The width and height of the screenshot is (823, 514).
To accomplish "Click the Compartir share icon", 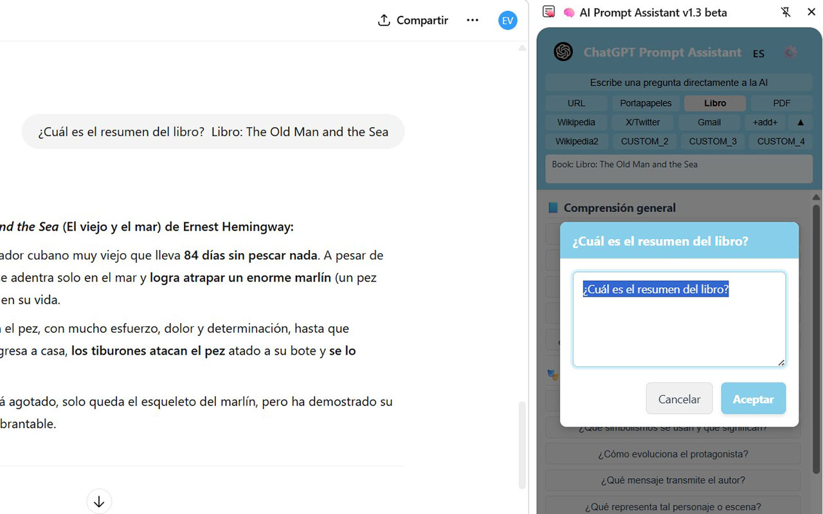I will click(x=384, y=20).
